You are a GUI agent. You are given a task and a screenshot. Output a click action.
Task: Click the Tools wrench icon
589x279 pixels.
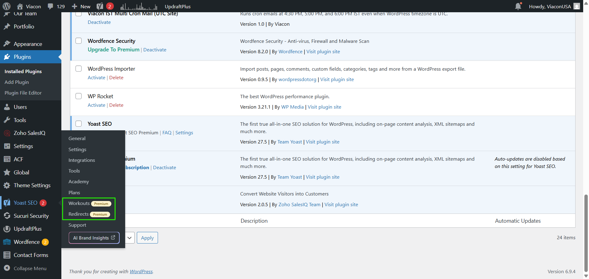point(7,120)
